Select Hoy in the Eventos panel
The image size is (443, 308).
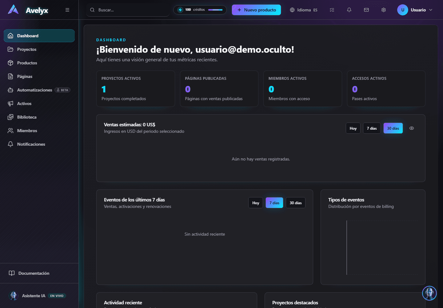click(x=256, y=203)
